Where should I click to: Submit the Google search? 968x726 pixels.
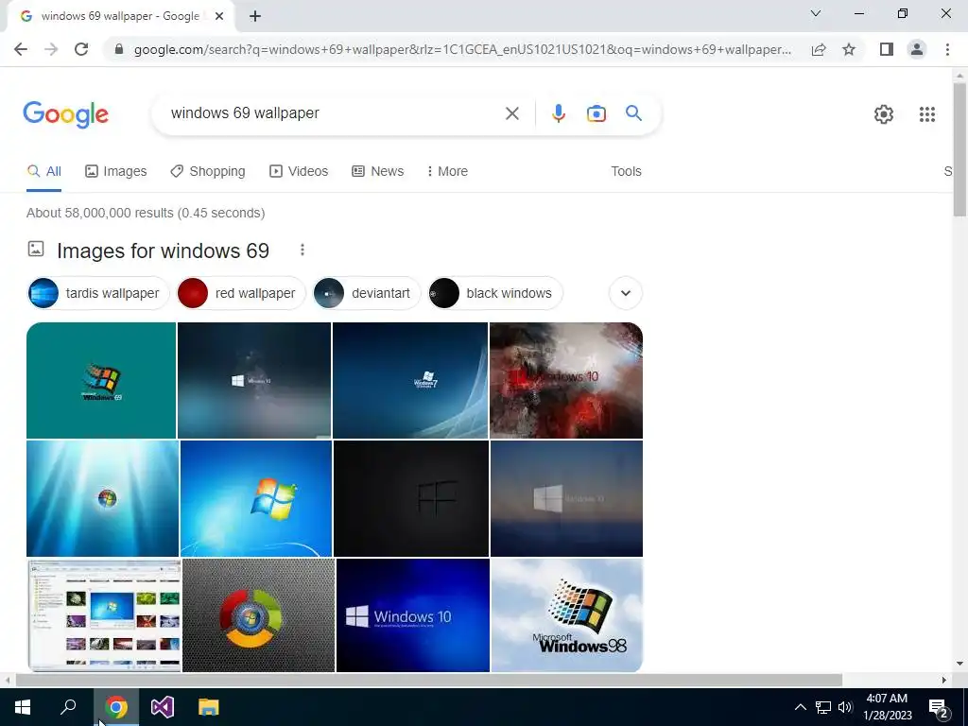pos(633,113)
